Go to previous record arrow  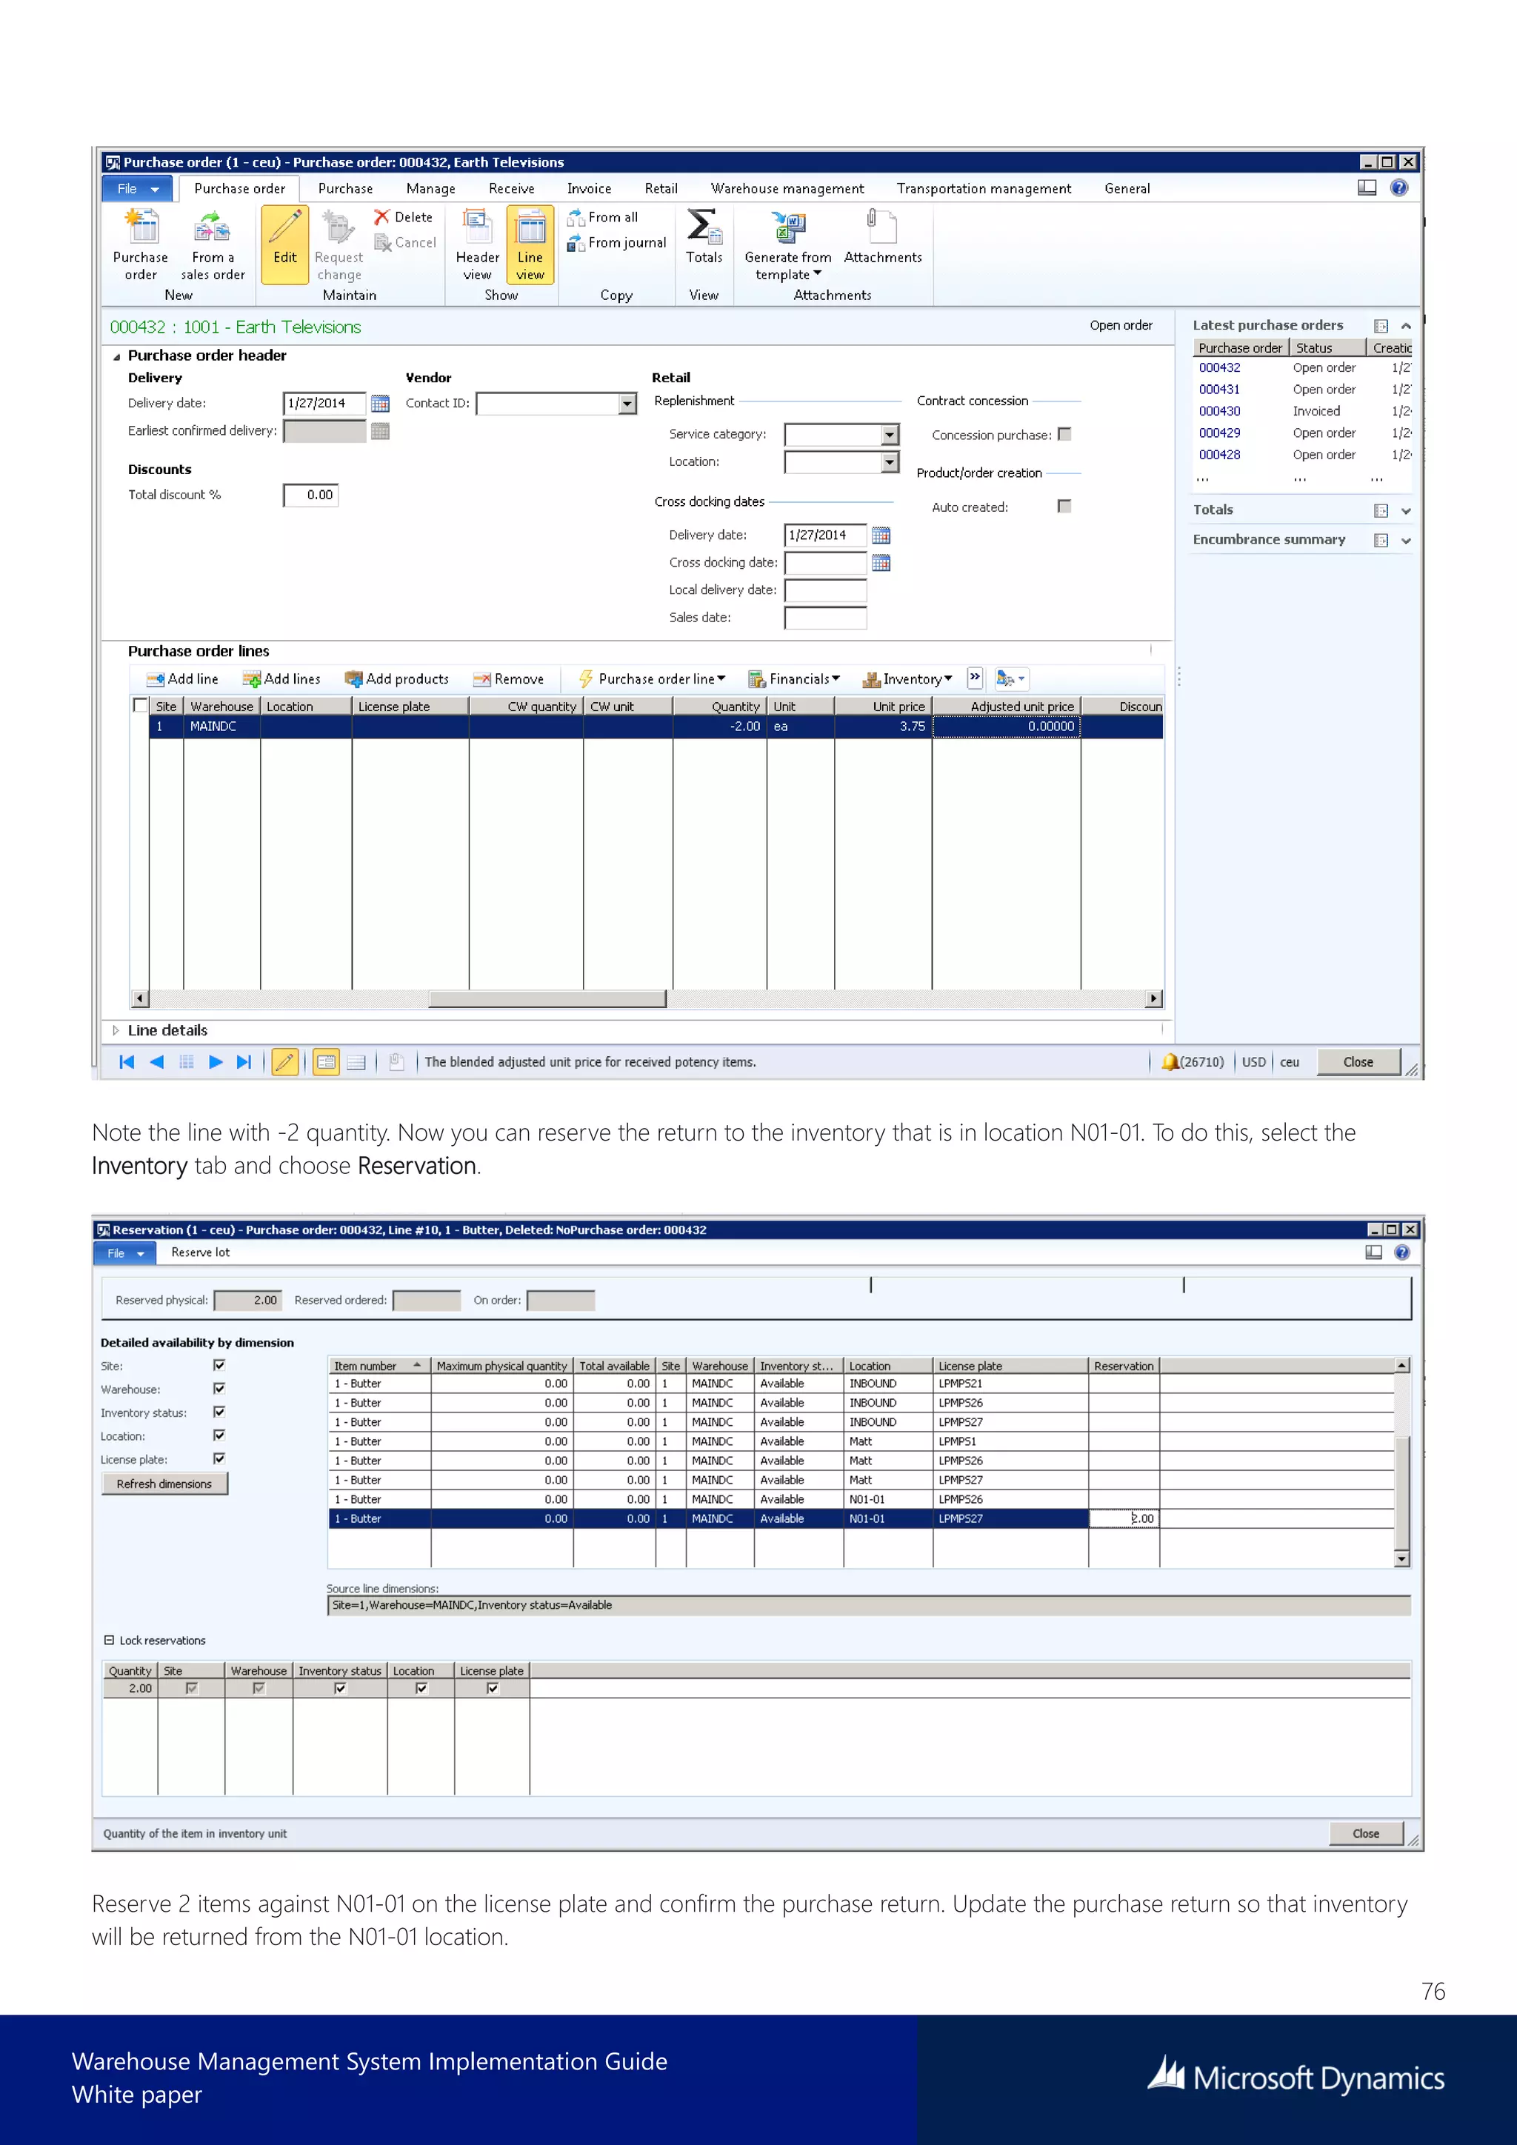click(157, 1062)
